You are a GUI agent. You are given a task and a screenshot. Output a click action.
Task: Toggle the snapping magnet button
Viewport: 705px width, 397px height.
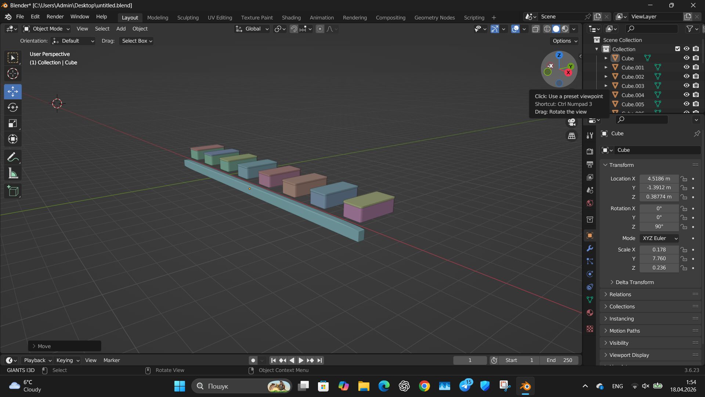(294, 29)
